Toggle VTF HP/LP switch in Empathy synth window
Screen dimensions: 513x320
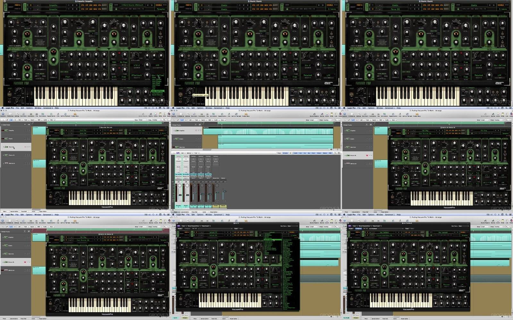(x=72, y=22)
